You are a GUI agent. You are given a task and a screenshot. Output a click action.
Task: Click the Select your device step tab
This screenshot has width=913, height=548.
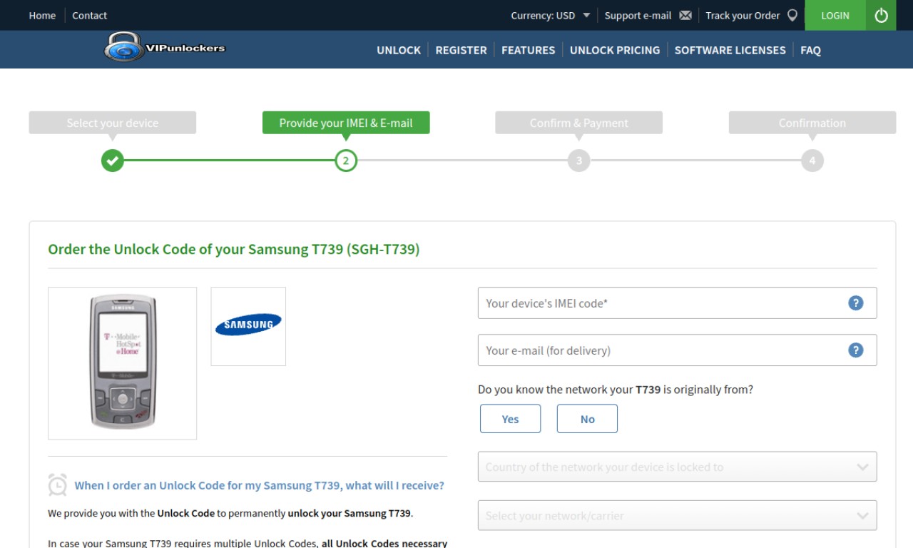113,123
